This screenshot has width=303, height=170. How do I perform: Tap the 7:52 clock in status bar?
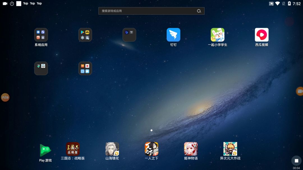[297, 3]
